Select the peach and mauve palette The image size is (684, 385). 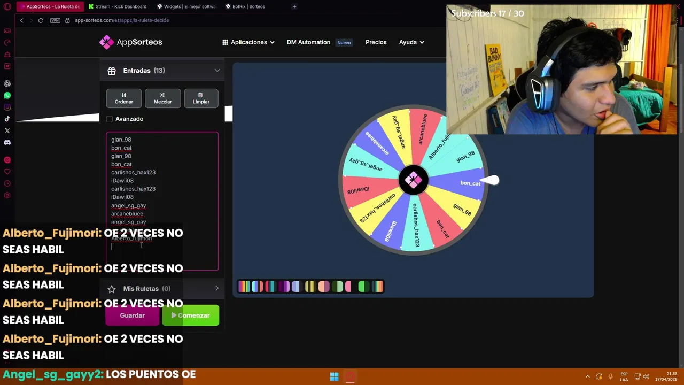coord(324,287)
